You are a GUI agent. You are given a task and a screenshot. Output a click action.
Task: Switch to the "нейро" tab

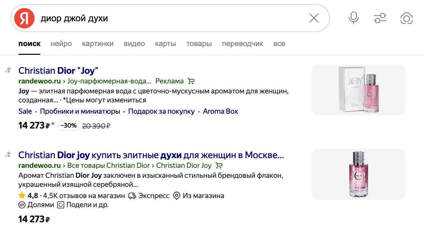pyautogui.click(x=61, y=44)
